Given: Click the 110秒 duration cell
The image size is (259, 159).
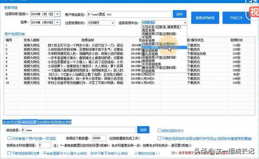Looking at the screenshot, I should [x=236, y=45].
